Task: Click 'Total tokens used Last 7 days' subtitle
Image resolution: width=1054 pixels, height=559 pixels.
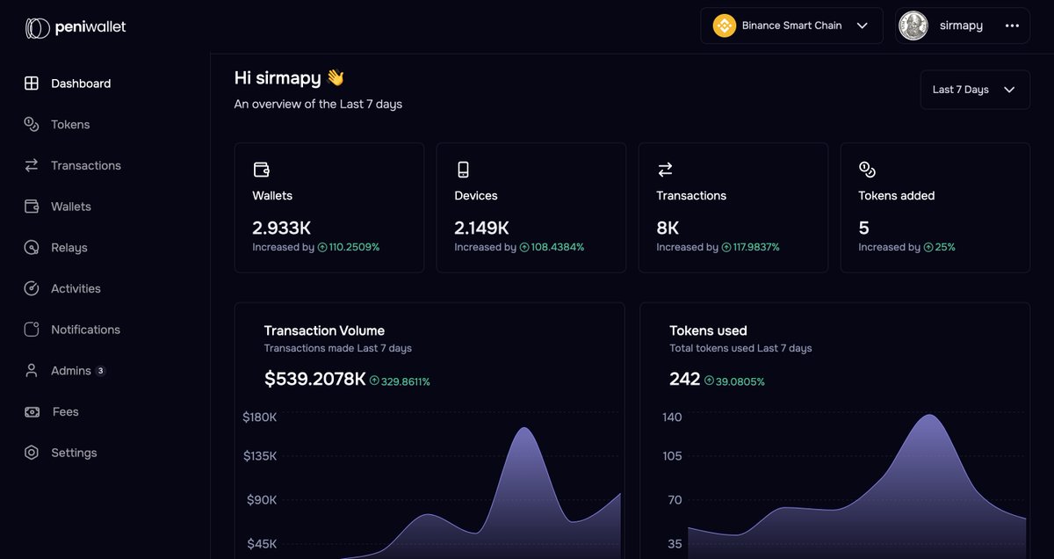Action: (x=740, y=348)
